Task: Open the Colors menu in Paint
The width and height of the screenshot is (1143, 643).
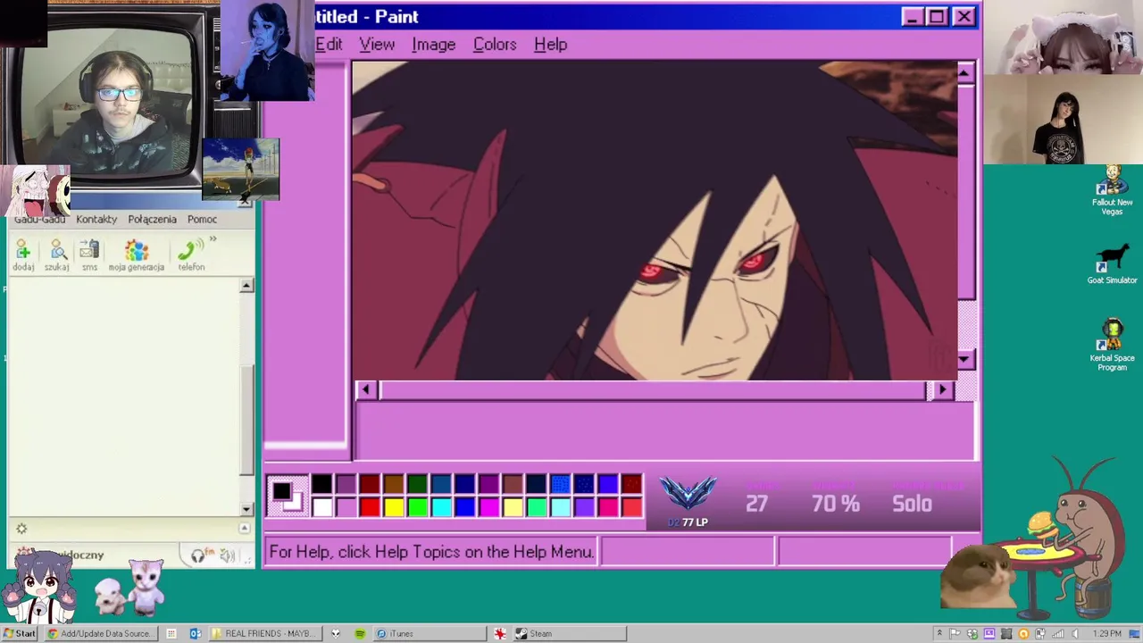Action: point(495,44)
